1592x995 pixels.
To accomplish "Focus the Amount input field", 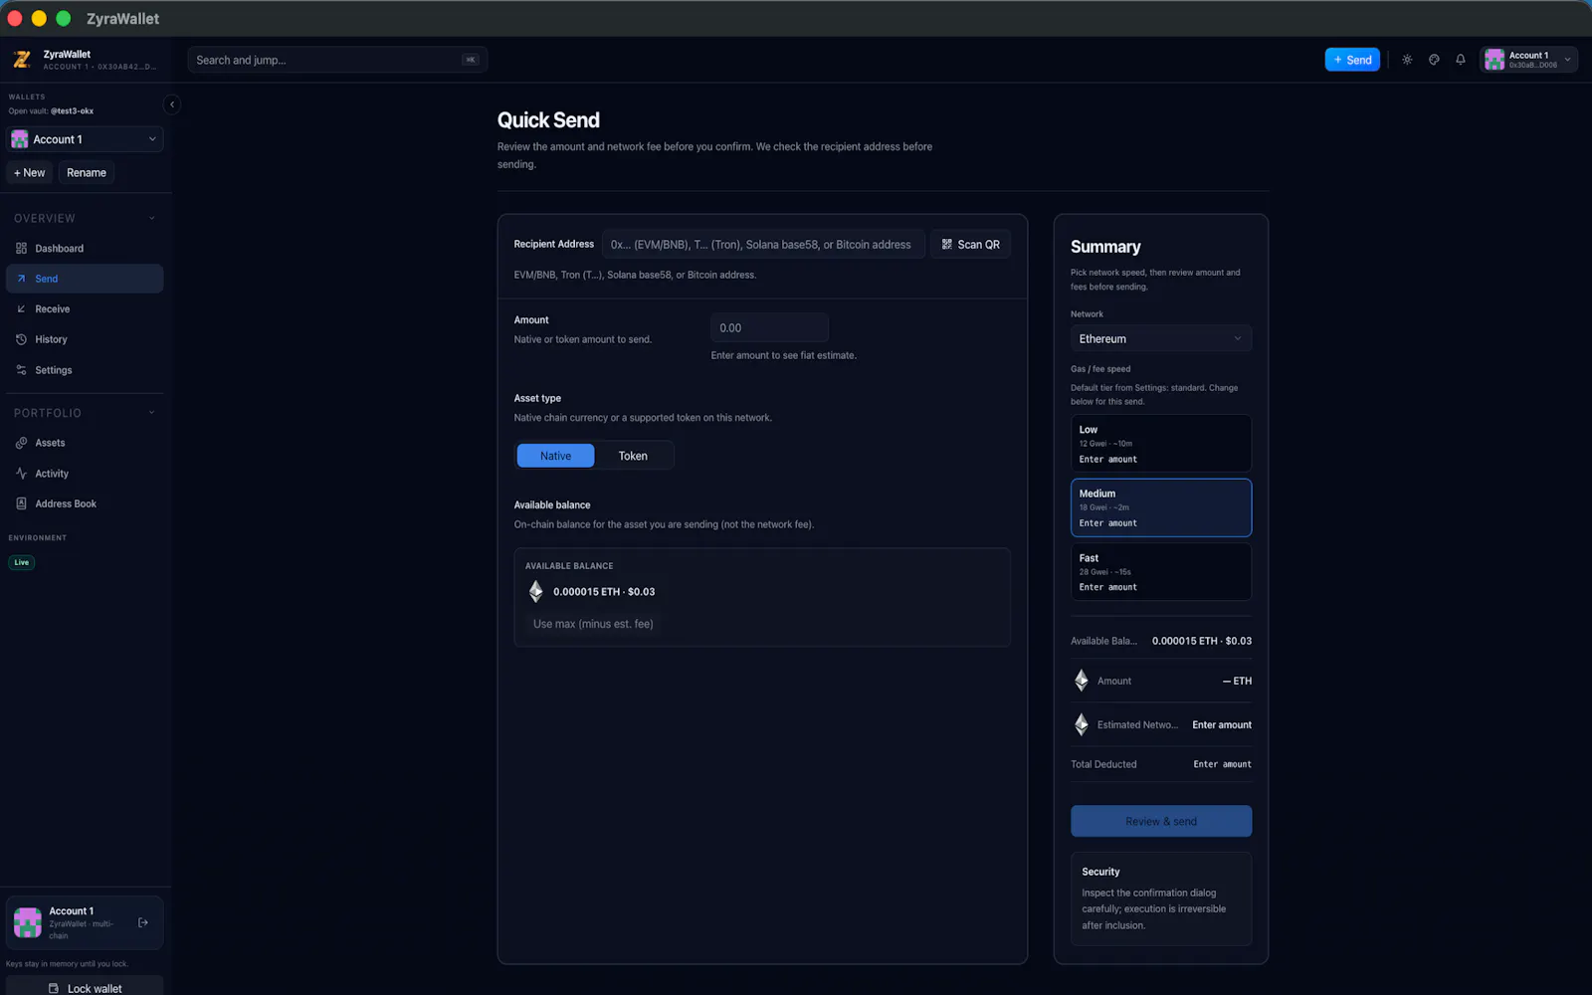I will pyautogui.click(x=769, y=327).
